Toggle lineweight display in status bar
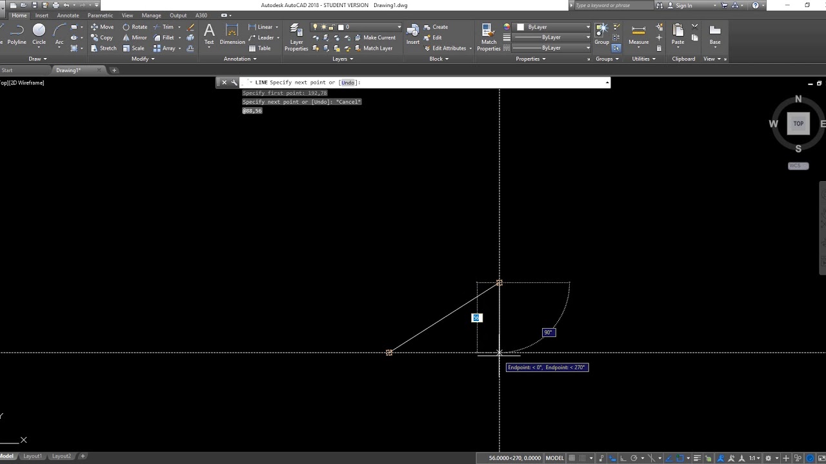The height and width of the screenshot is (464, 826). click(x=697, y=458)
